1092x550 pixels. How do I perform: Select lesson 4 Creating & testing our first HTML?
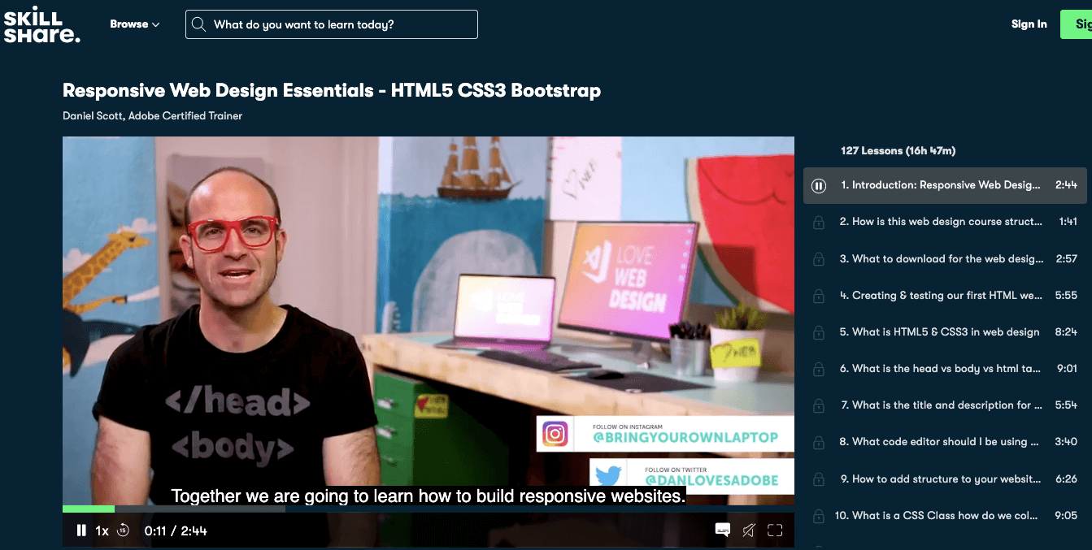click(x=945, y=296)
